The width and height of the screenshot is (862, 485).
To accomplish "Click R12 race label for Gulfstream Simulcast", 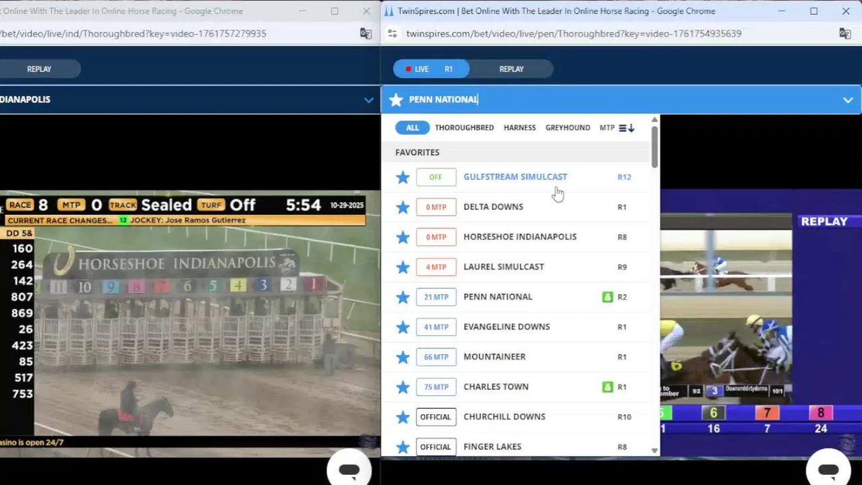I will click(624, 177).
